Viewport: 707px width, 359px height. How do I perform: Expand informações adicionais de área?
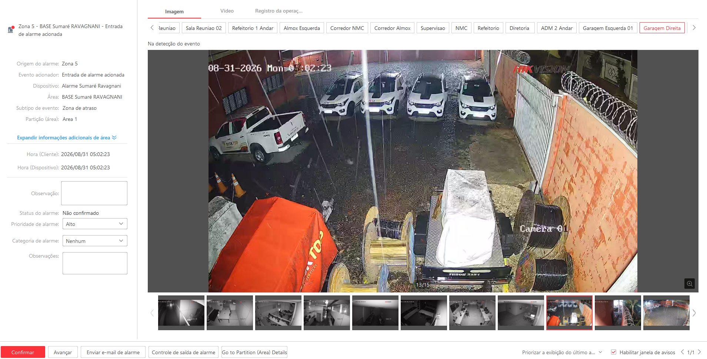coord(67,138)
